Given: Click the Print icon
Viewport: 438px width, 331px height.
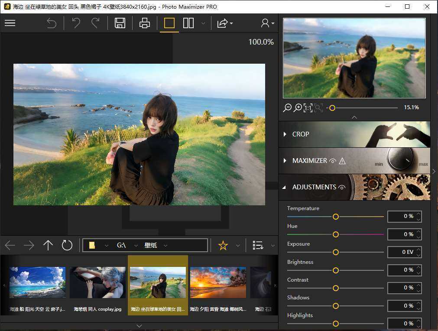Looking at the screenshot, I should (144, 23).
